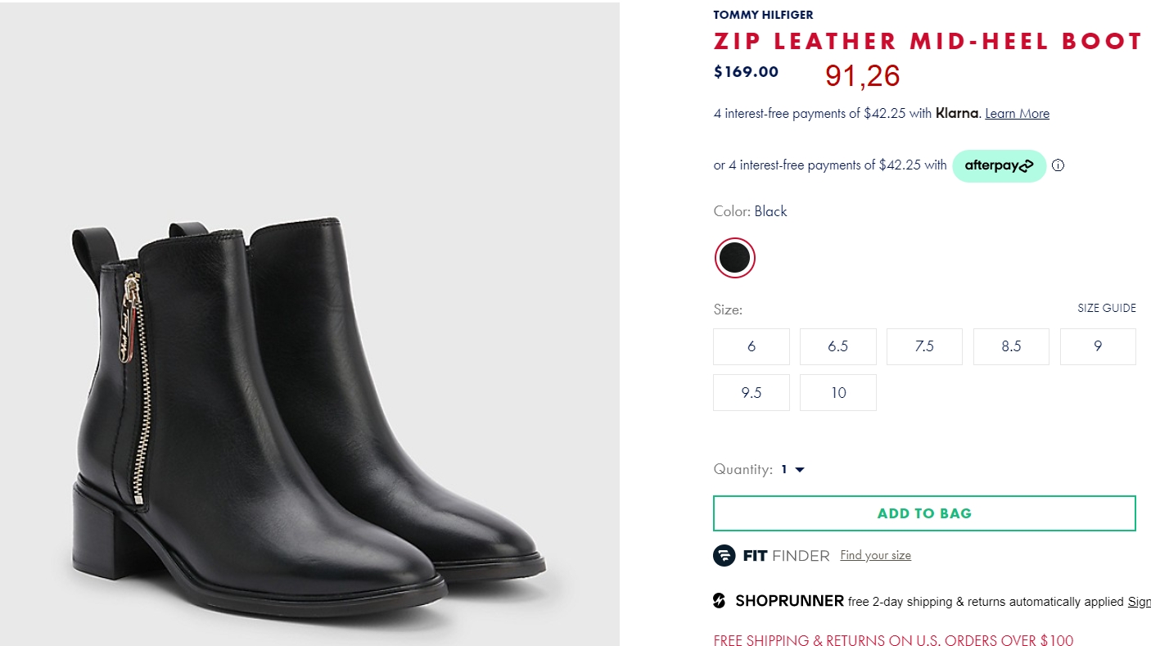The height and width of the screenshot is (646, 1151).
Task: Click the Afterpay info icon
Action: [x=1058, y=165]
